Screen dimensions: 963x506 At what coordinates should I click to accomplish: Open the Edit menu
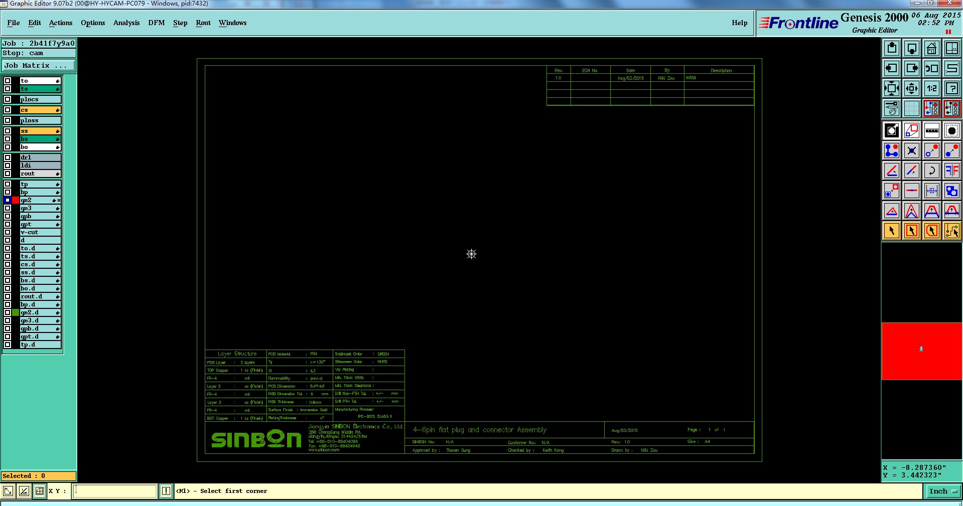tap(35, 23)
